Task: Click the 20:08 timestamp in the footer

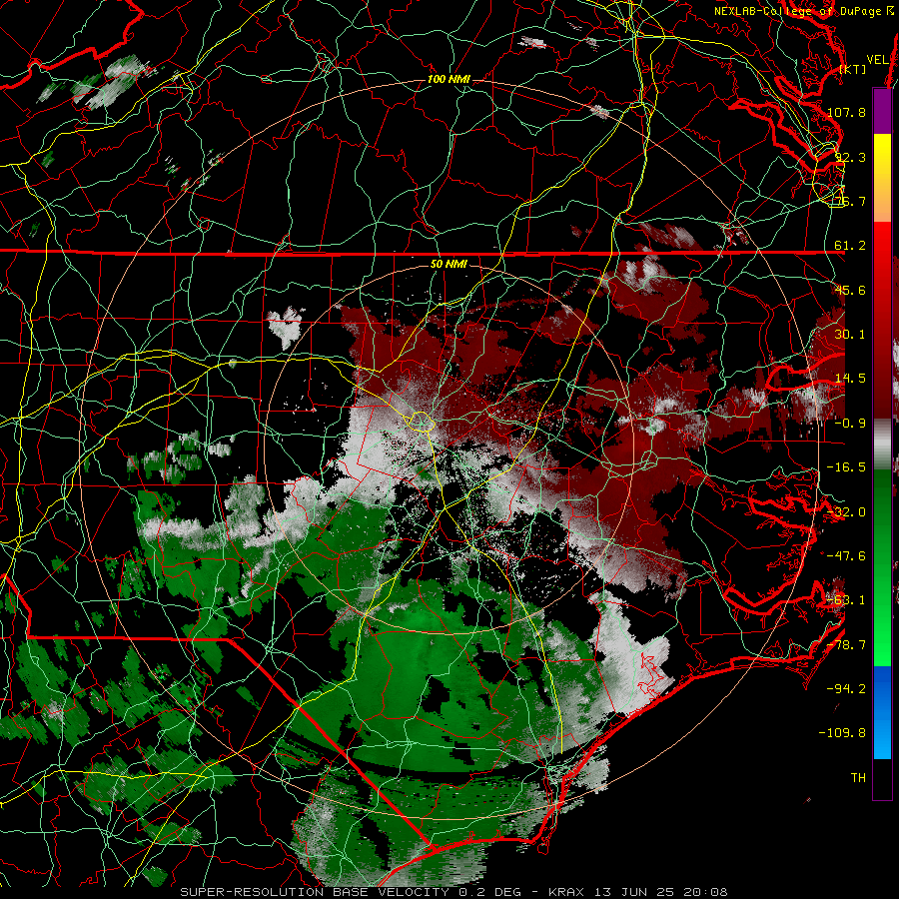Action: tap(707, 892)
